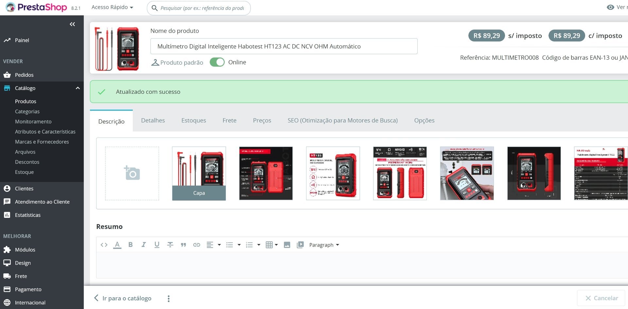Image resolution: width=628 pixels, height=309 pixels.
Task: Click the Estatísticas bar chart icon
Action: point(7,215)
